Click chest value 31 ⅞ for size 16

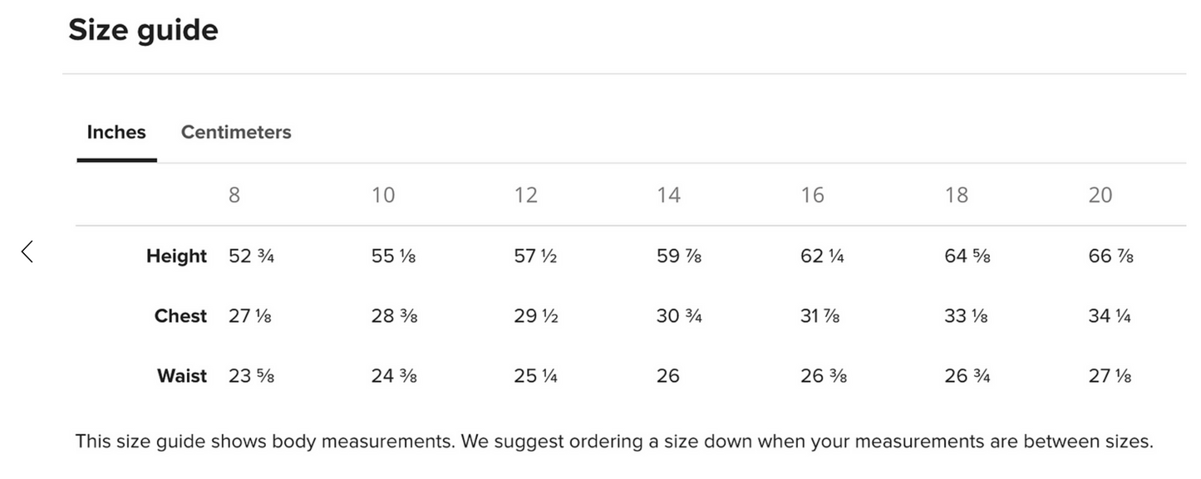point(820,316)
